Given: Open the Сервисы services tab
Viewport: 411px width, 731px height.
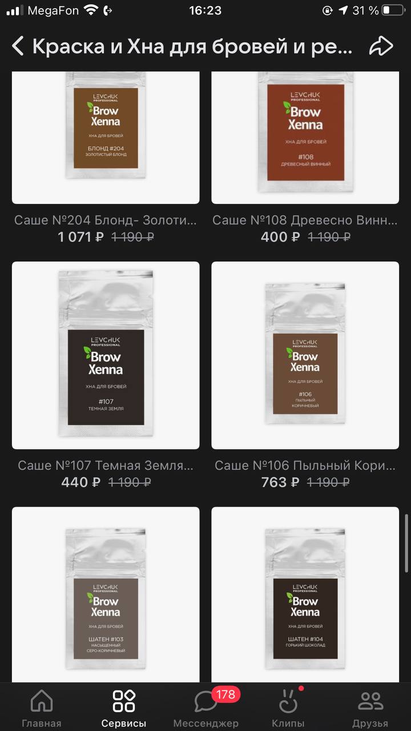Looking at the screenshot, I should pos(124,708).
